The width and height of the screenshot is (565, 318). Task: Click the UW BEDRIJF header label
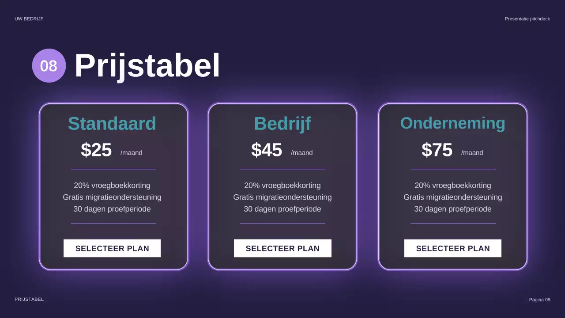tap(29, 19)
